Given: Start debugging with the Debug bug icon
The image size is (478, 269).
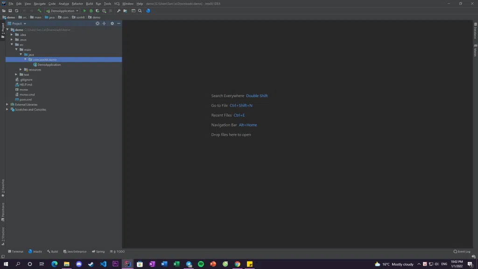Looking at the screenshot, I should [x=91, y=11].
